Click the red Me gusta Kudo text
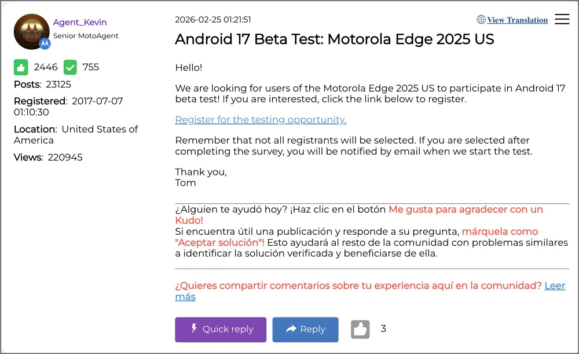This screenshot has width=579, height=354. pyautogui.click(x=466, y=210)
